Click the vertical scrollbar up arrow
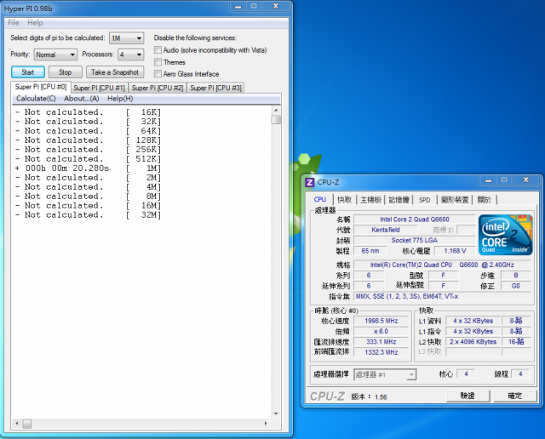Image resolution: width=545 pixels, height=439 pixels. [276, 110]
